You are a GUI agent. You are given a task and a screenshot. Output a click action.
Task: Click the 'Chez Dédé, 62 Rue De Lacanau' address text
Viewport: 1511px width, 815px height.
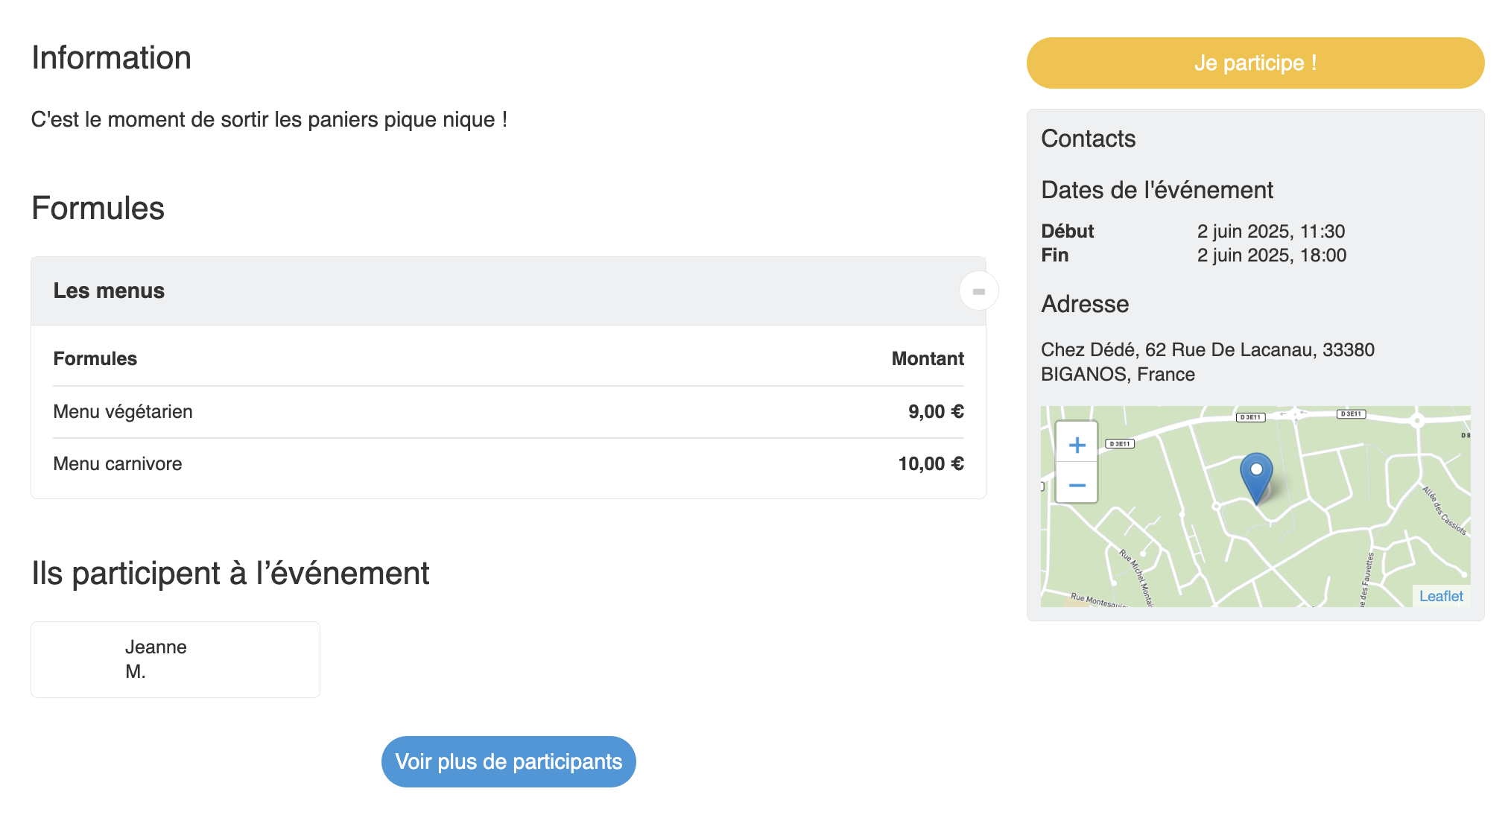tap(1208, 362)
